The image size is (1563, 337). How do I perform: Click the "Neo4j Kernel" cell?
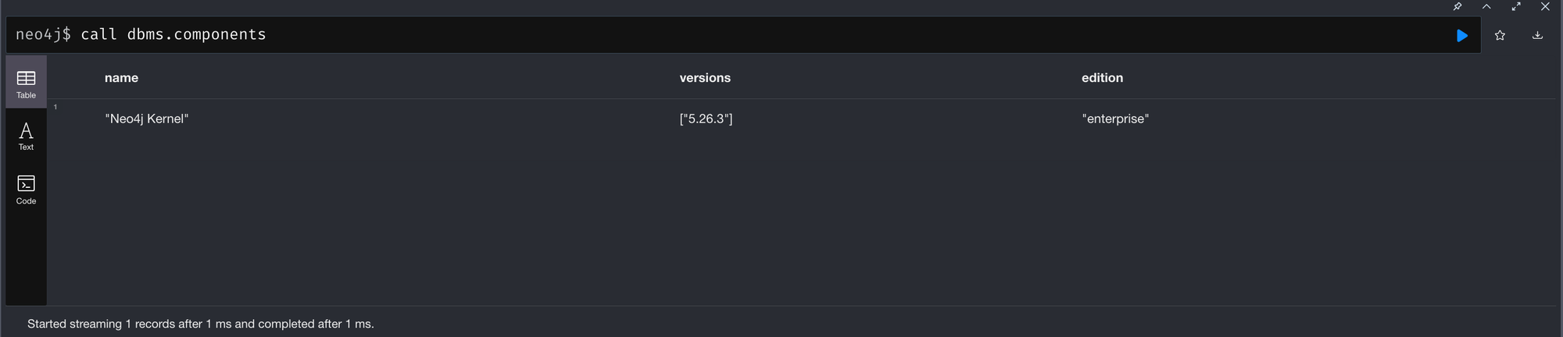[x=147, y=119]
